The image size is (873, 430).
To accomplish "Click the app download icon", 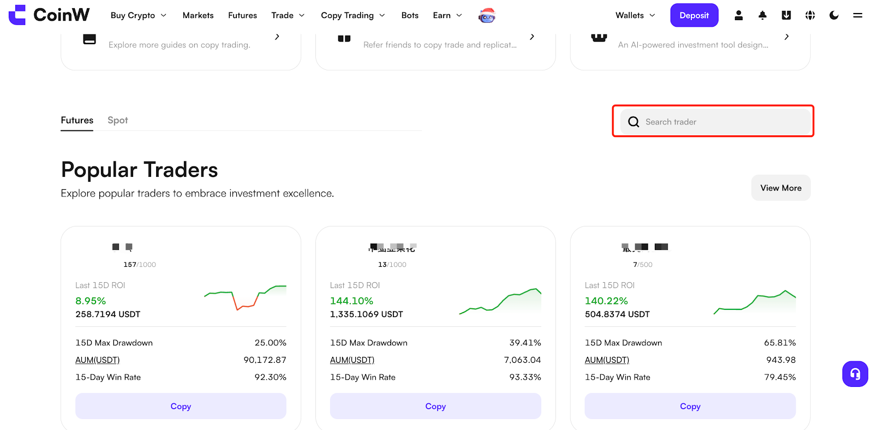I will 786,15.
